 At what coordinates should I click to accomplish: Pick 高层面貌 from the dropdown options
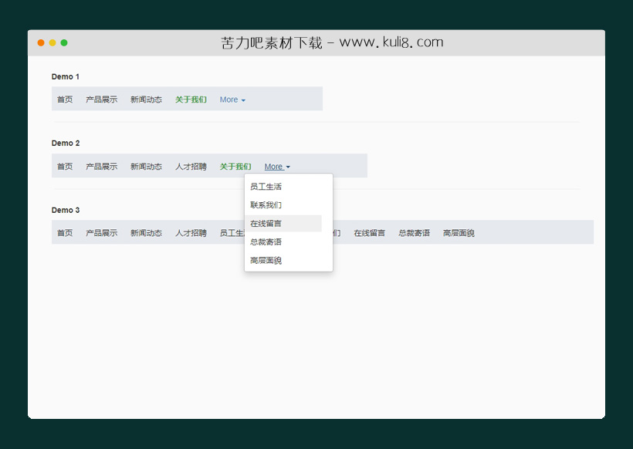click(x=265, y=260)
